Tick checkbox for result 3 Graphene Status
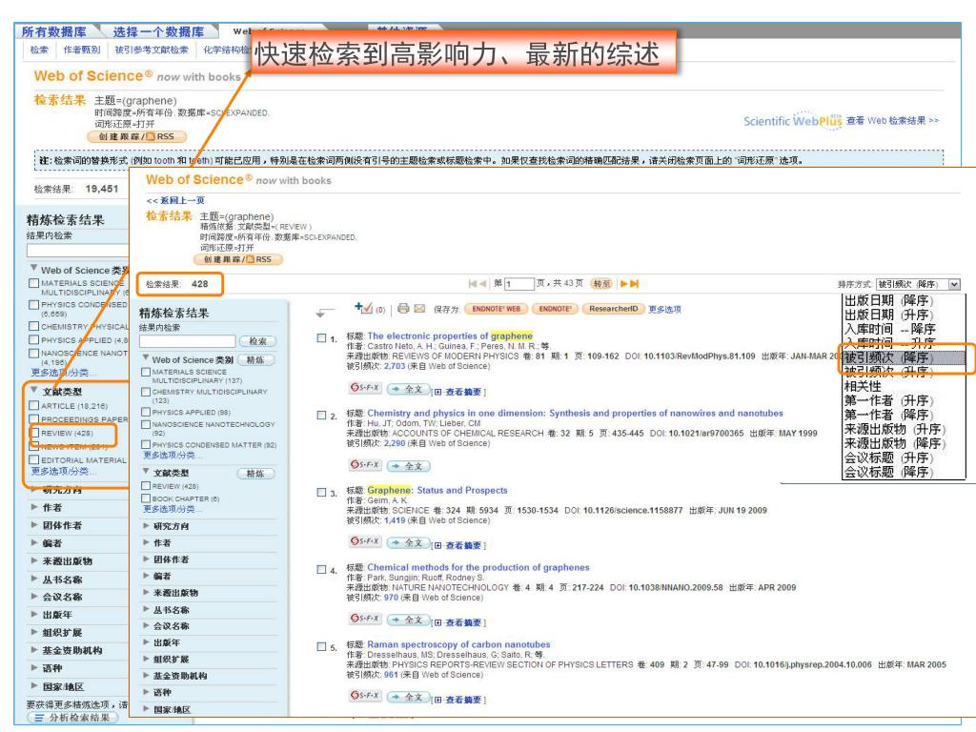This screenshot has width=976, height=732. pyautogui.click(x=321, y=493)
